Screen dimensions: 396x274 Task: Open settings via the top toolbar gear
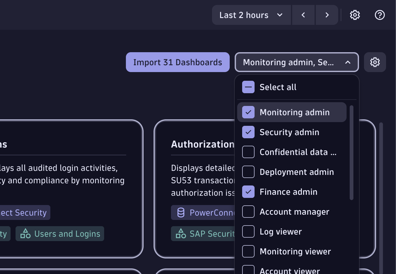(x=355, y=15)
